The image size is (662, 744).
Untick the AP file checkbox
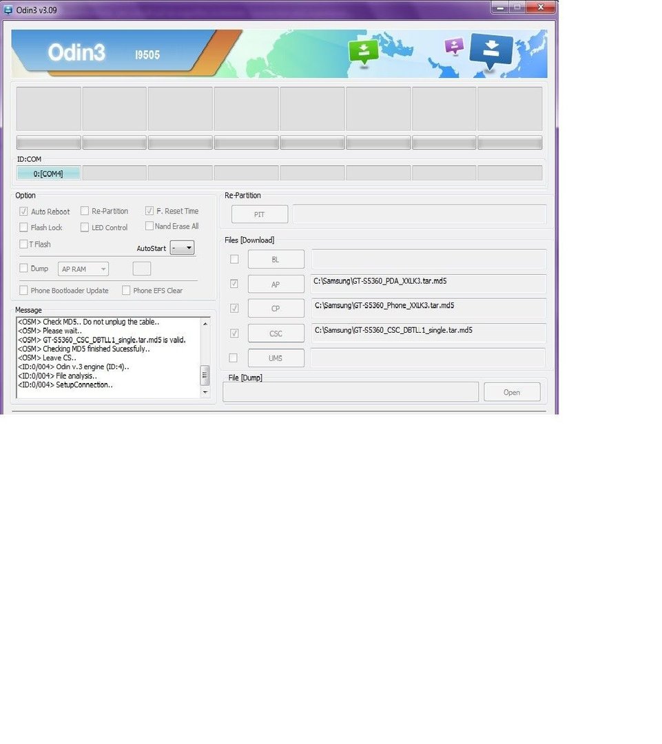pos(234,284)
